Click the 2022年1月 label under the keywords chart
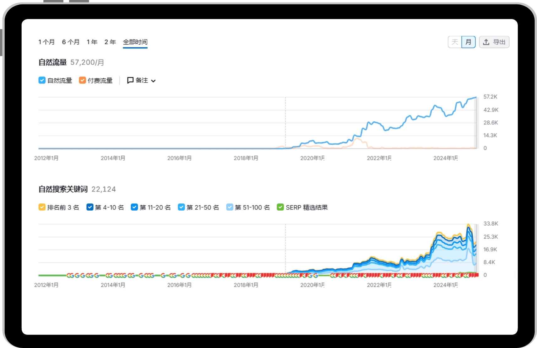 (x=379, y=285)
